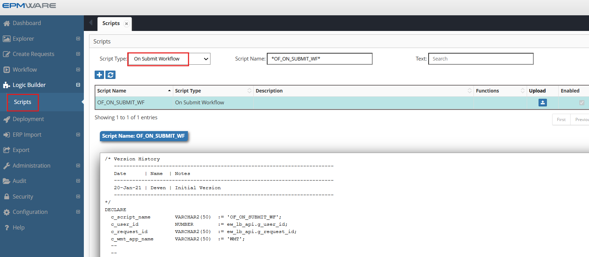
Task: Click the upload icon for OF_ON_SUBMIT_WF
Action: [x=542, y=103]
